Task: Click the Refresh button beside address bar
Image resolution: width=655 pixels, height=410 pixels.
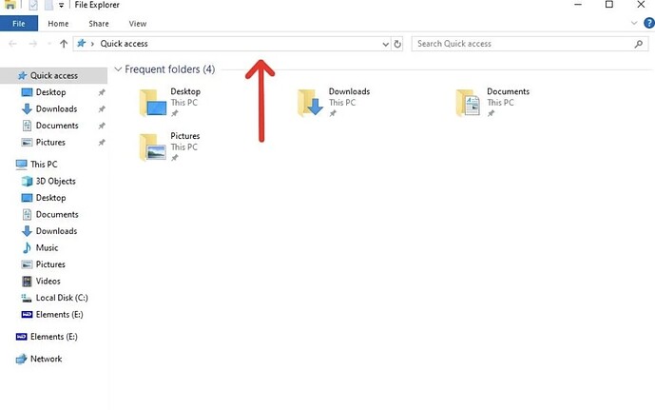Action: pos(397,44)
